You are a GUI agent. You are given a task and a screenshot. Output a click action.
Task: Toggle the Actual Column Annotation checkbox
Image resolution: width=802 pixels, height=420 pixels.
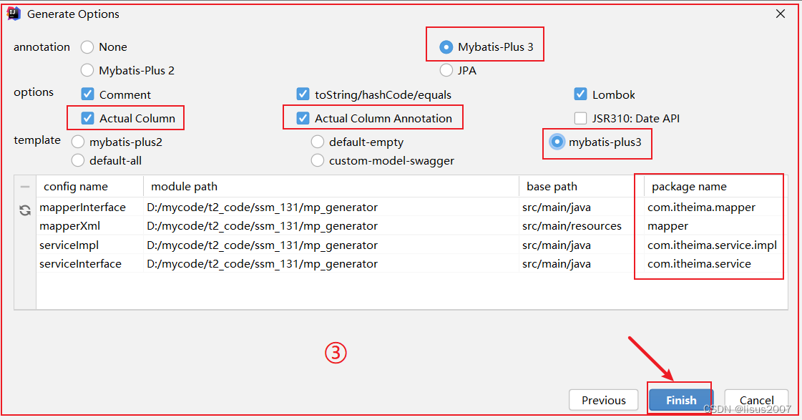tap(303, 118)
